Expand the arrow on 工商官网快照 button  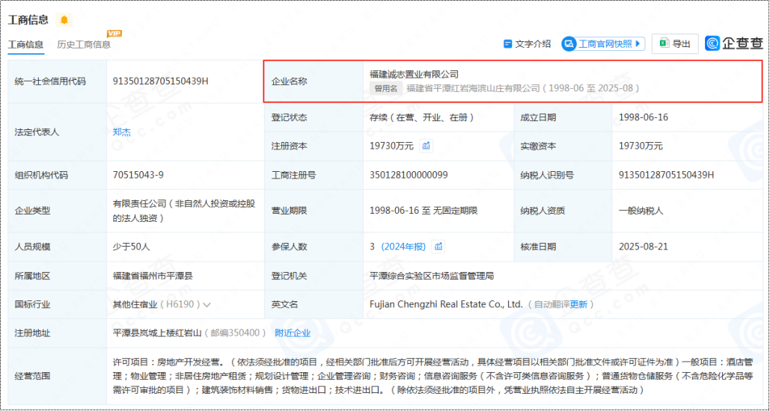click(x=638, y=44)
